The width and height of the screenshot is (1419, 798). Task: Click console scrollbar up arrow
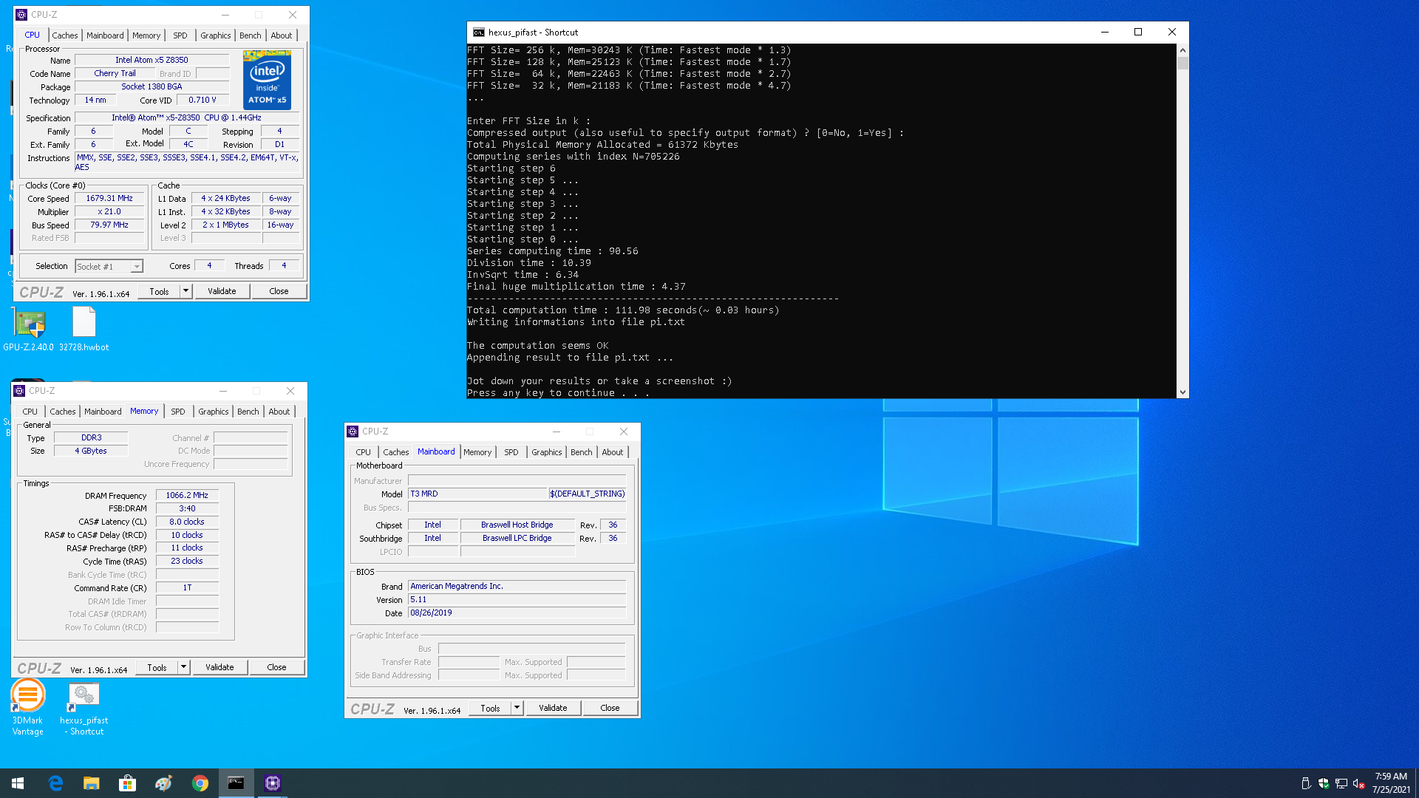(1182, 50)
